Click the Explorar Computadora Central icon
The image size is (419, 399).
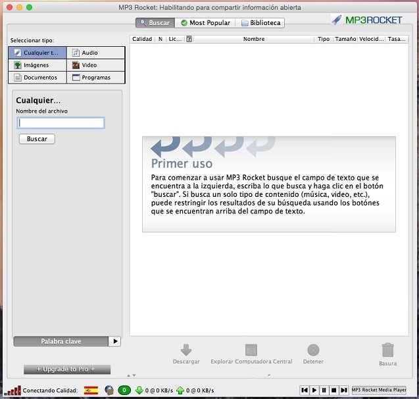(x=251, y=350)
